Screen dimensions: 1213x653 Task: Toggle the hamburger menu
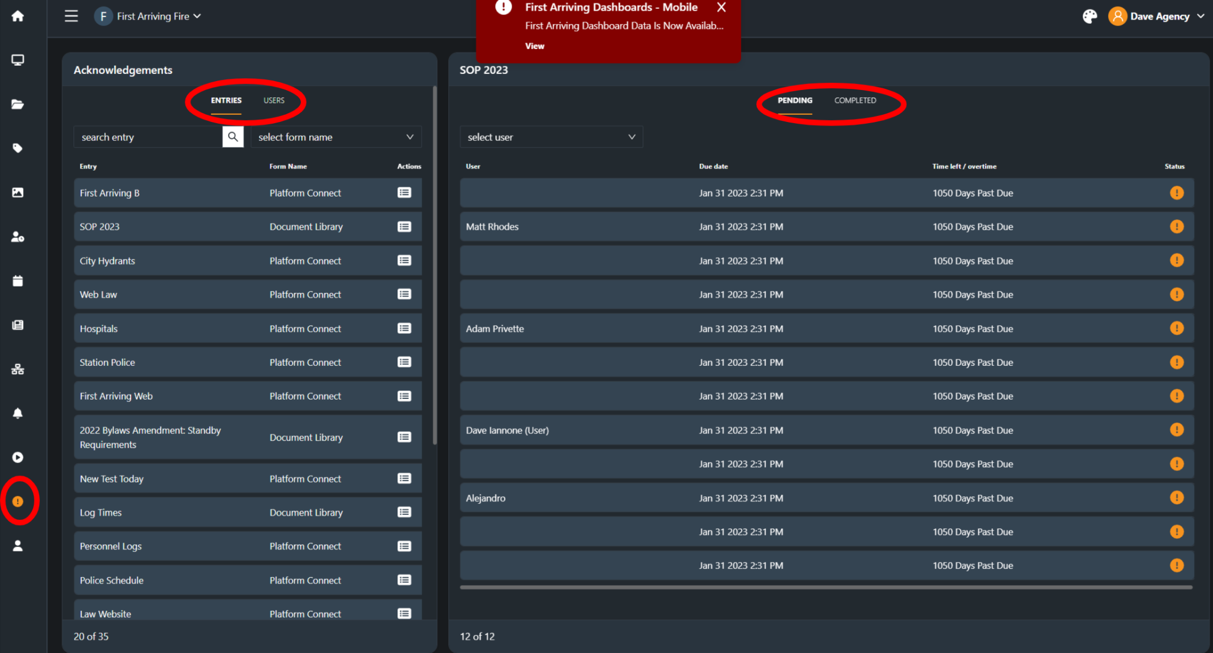(x=71, y=16)
